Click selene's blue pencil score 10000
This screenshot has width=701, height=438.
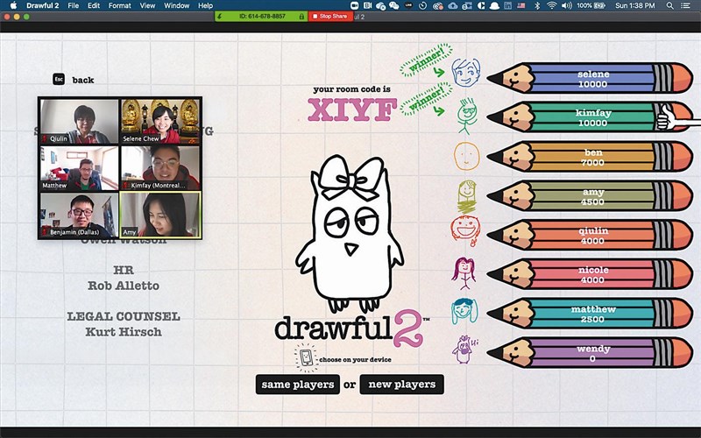pos(590,78)
